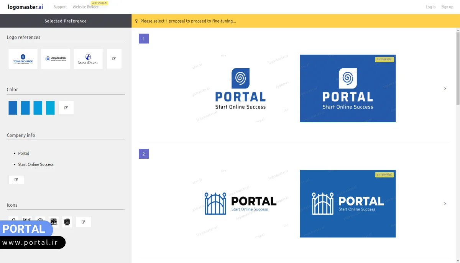Click the Sign up link

(447, 7)
